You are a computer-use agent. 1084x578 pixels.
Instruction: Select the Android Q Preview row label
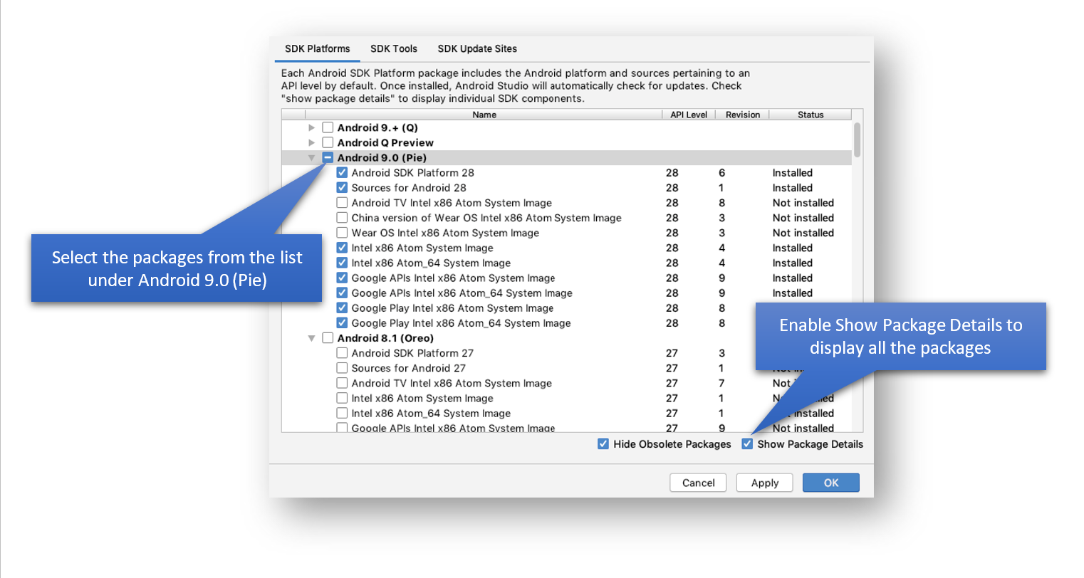click(x=385, y=143)
